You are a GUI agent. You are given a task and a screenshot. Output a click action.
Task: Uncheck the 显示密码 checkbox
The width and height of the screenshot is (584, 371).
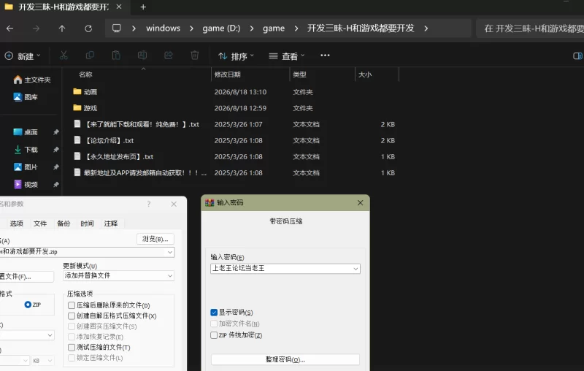click(214, 313)
